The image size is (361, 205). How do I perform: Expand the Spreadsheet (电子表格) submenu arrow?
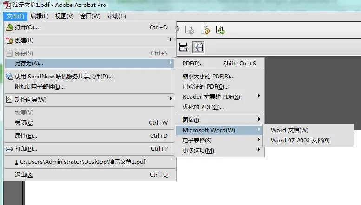[259, 140]
